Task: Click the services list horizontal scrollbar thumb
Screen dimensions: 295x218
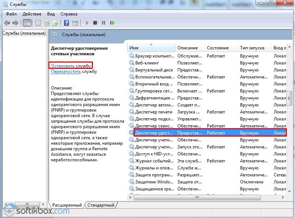Action: coord(197,197)
